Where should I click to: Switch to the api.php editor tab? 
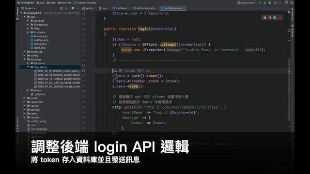tap(89, 8)
